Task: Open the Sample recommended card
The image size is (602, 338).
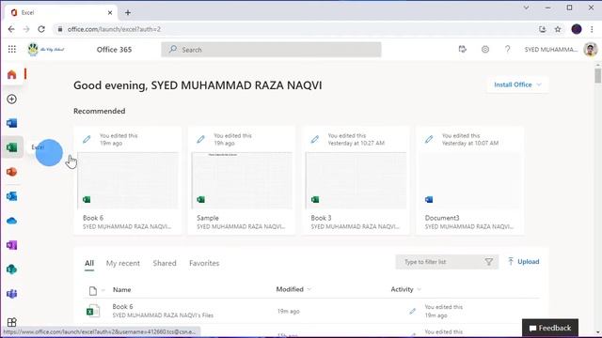Action: tap(242, 180)
